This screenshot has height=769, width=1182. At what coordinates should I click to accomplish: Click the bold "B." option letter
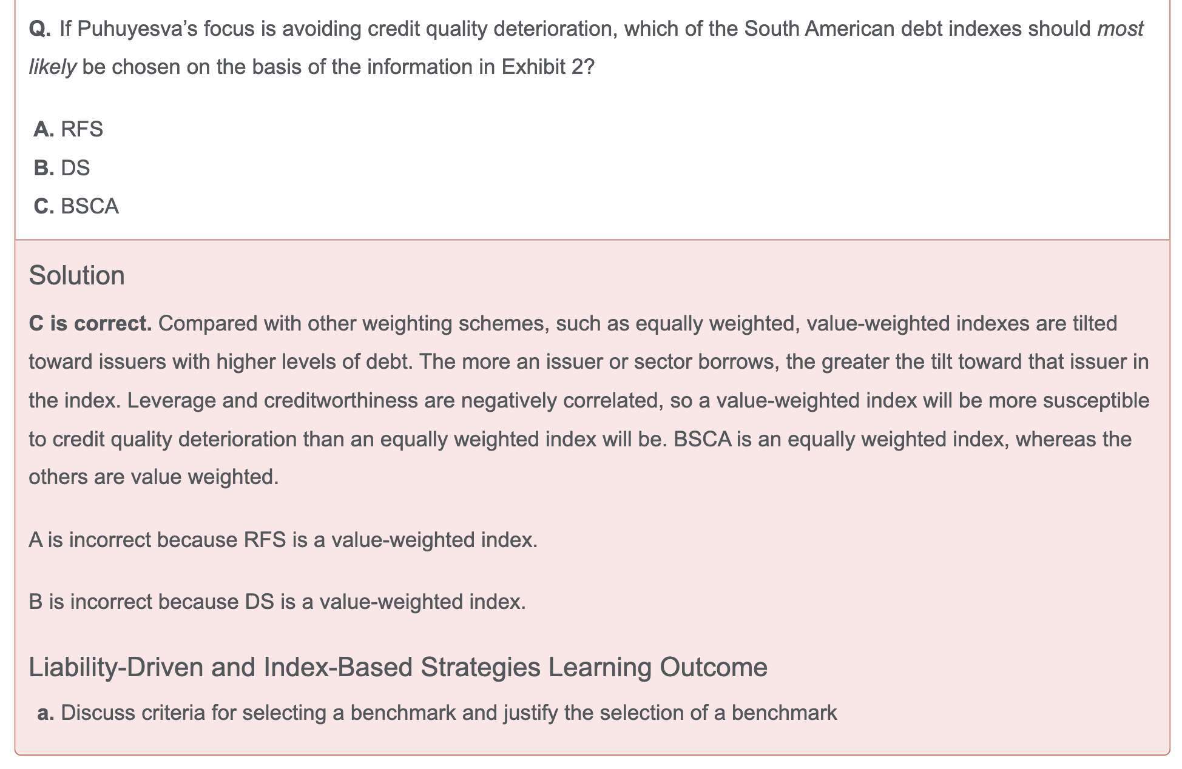pos(44,168)
